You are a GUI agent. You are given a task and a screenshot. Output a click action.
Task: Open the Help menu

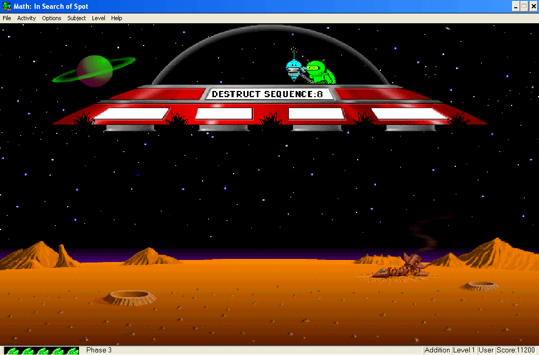pos(116,18)
